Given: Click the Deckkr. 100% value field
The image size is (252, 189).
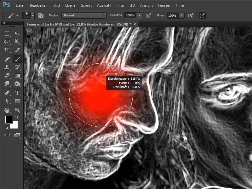Looking at the screenshot, I should tap(130, 15).
